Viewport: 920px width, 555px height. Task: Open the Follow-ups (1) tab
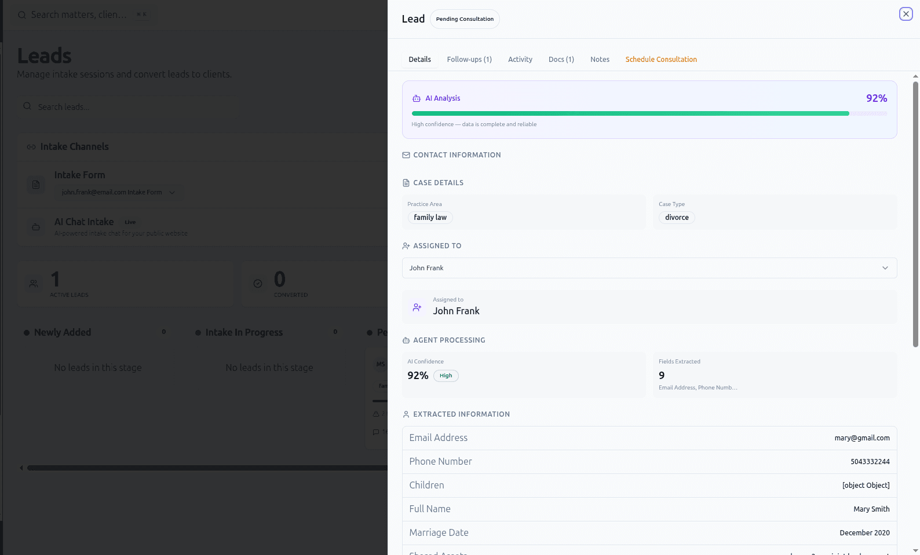(469, 60)
